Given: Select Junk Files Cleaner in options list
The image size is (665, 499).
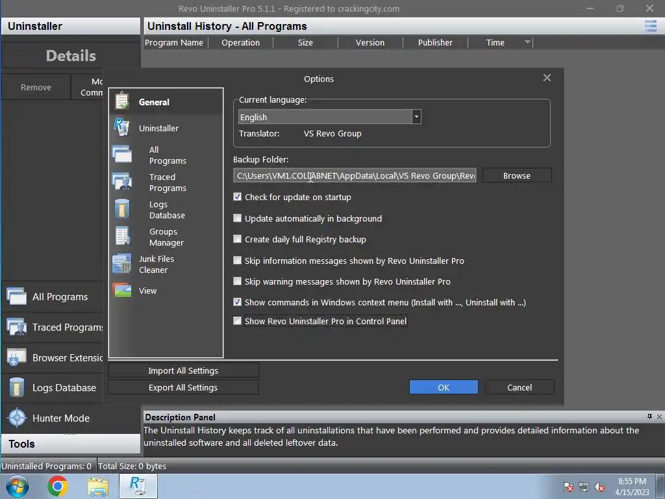Looking at the screenshot, I should point(166,264).
